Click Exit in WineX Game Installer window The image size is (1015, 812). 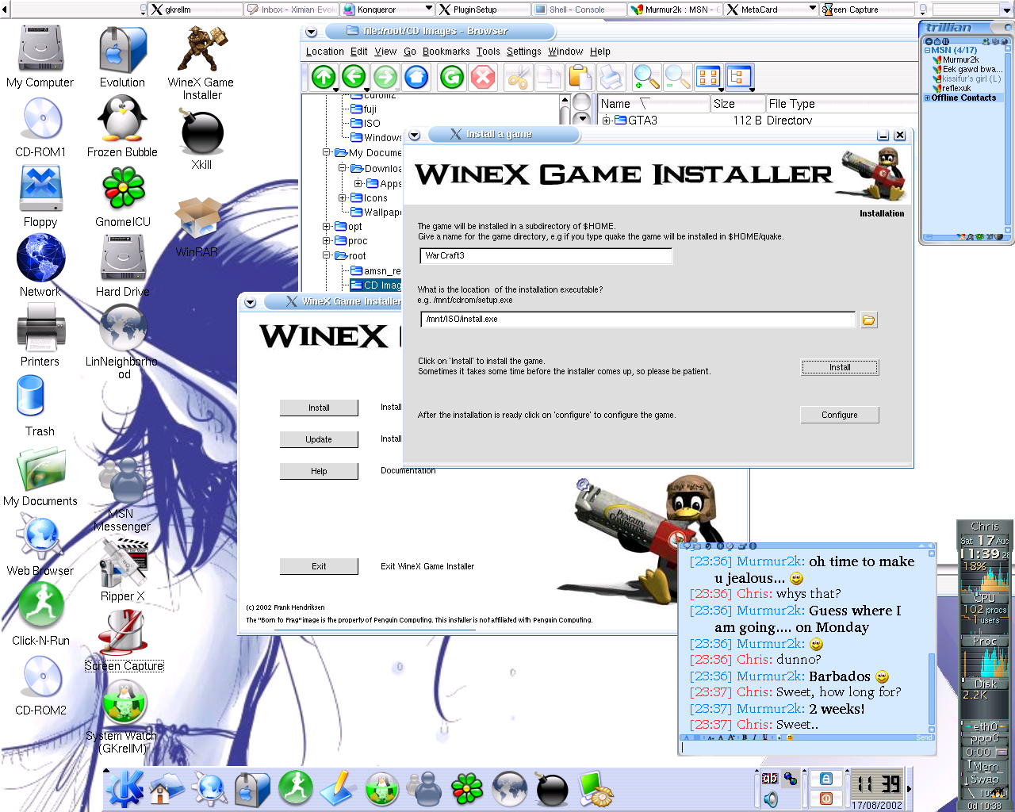[x=319, y=566]
